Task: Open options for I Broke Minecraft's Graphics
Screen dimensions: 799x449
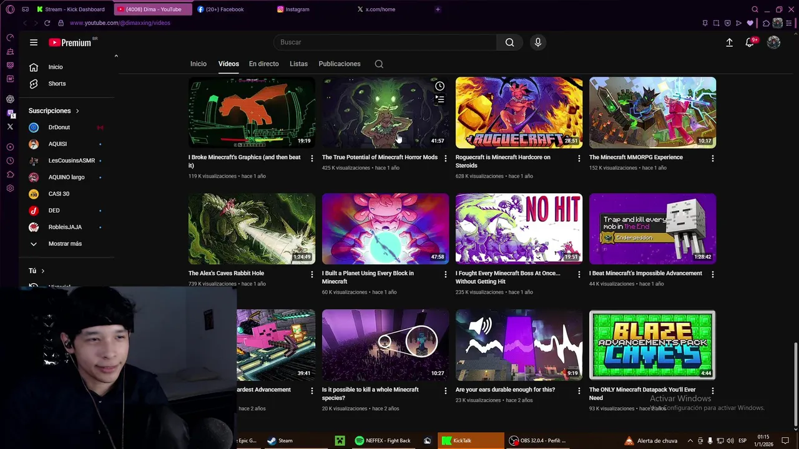Action: pos(311,158)
